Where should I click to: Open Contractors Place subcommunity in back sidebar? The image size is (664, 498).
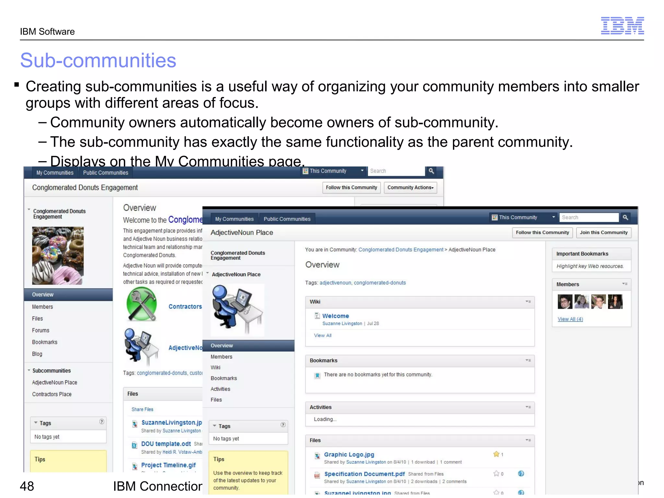(x=52, y=394)
